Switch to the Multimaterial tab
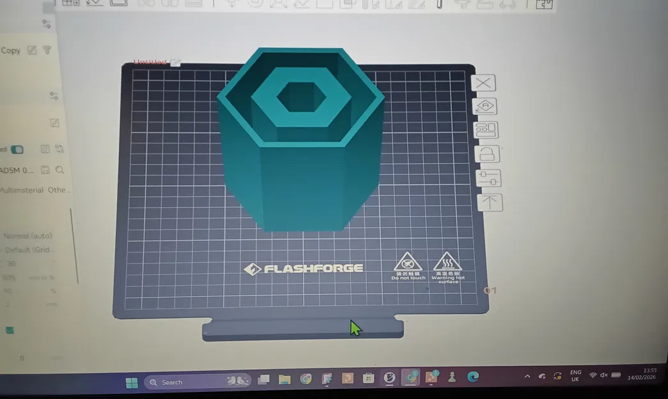 click(x=21, y=190)
